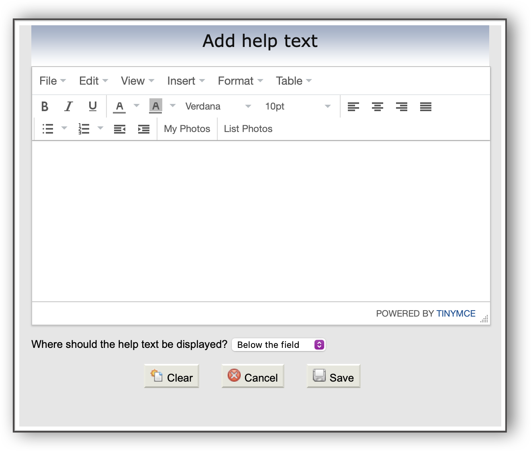This screenshot has height=451, width=531.
Task: Align text to the right
Action: tap(402, 106)
